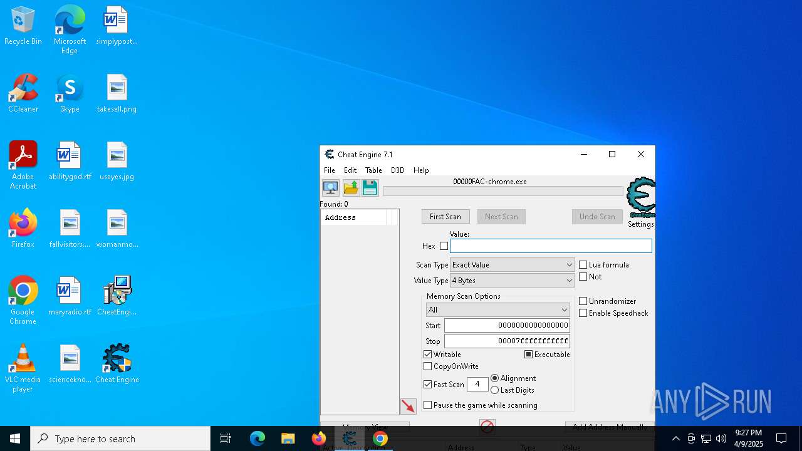Launch Firefox from desktop
The width and height of the screenshot is (802, 451).
[x=23, y=229]
